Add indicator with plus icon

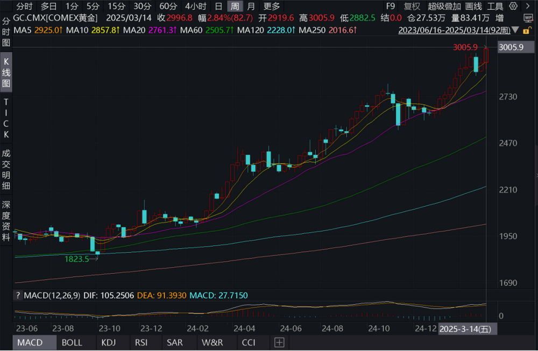click(x=279, y=342)
